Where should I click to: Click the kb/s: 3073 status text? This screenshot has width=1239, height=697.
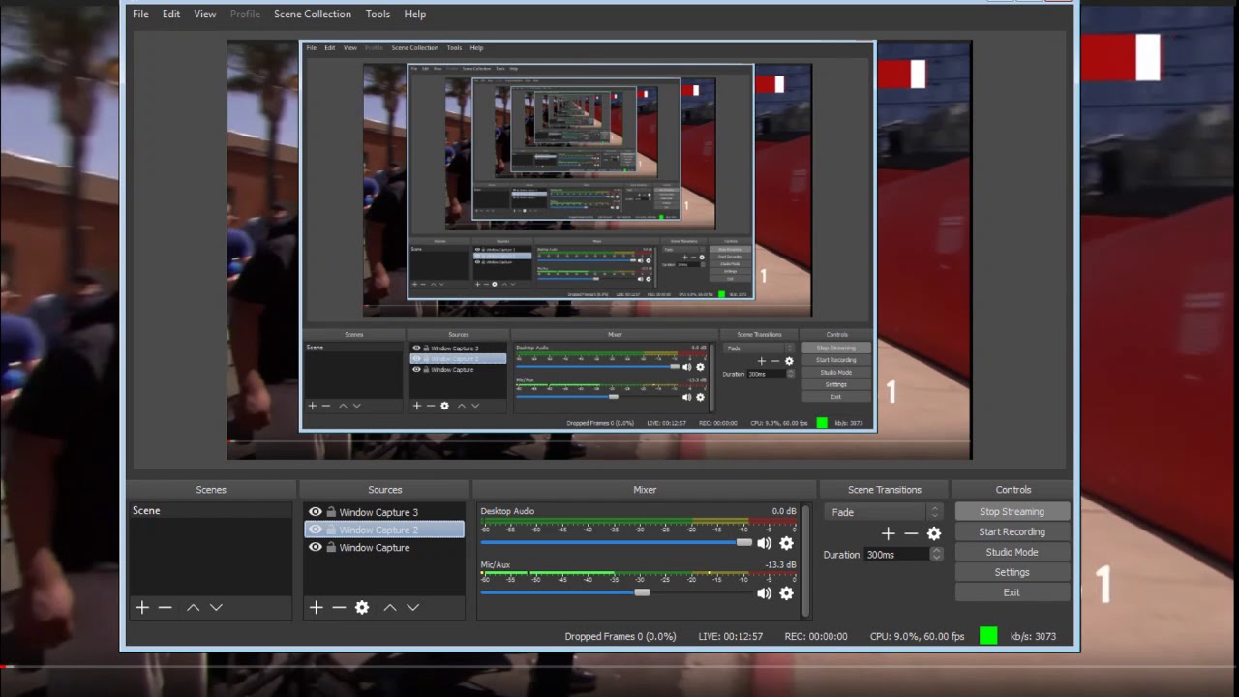pyautogui.click(x=1033, y=636)
